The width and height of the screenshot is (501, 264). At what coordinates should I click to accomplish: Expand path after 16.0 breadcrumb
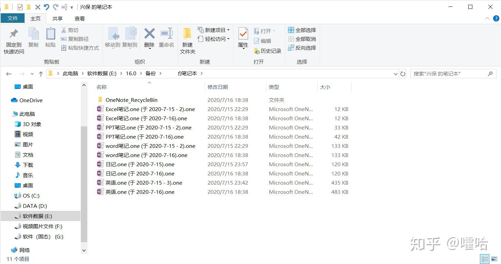141,74
